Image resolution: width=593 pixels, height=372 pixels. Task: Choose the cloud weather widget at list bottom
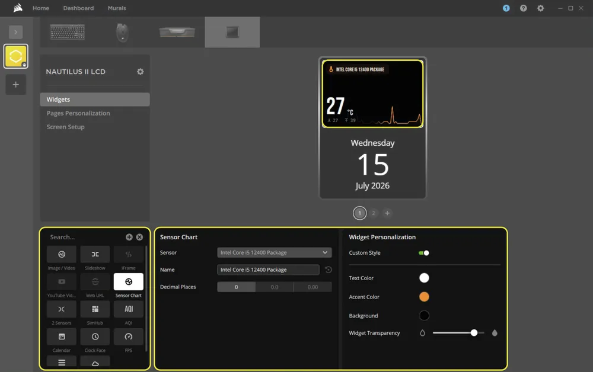click(95, 361)
